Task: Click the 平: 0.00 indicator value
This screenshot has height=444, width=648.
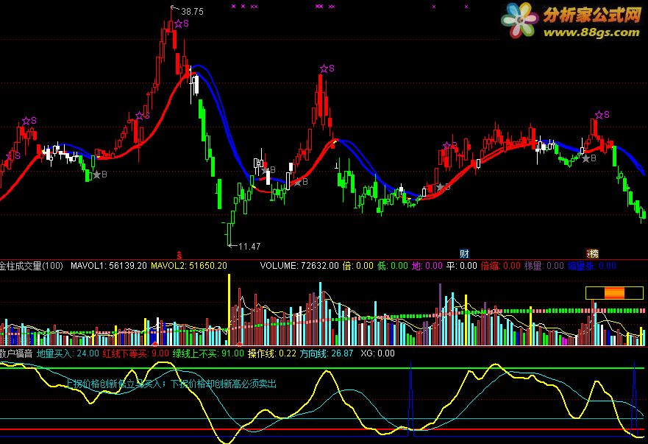Action: (x=462, y=266)
